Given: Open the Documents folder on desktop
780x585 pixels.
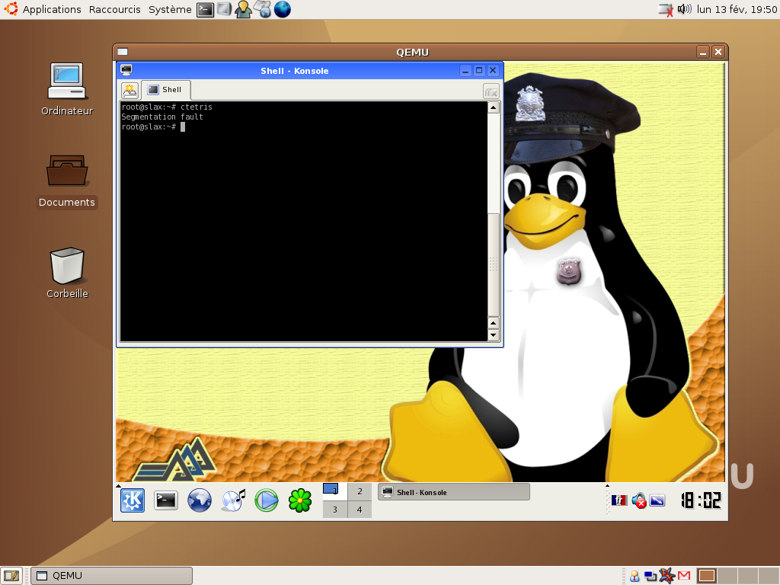Looking at the screenshot, I should 67,181.
